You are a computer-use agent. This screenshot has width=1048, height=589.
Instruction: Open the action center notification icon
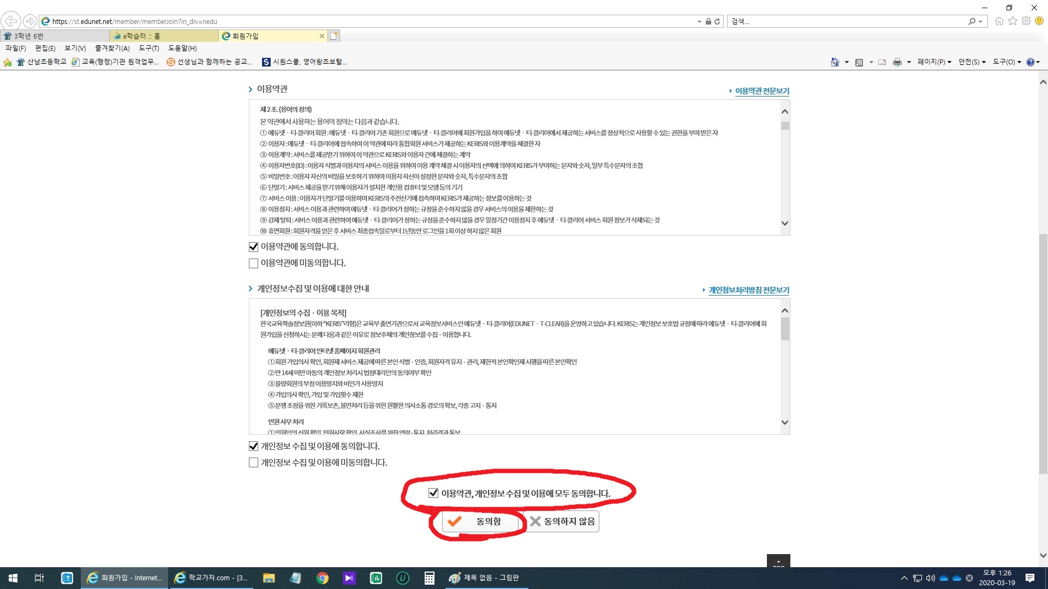click(x=1030, y=578)
